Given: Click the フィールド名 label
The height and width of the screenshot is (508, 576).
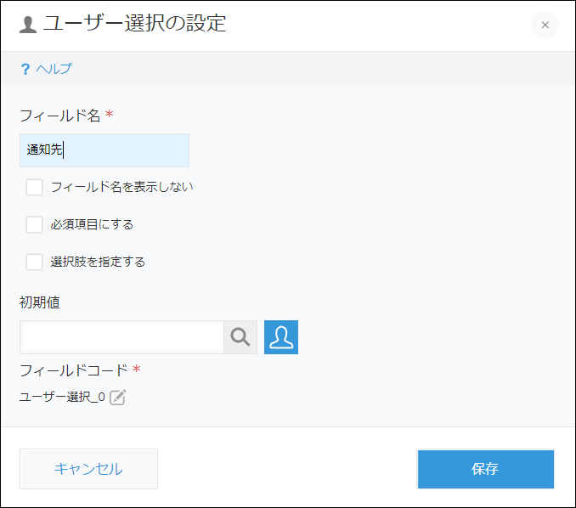Looking at the screenshot, I should [x=59, y=116].
